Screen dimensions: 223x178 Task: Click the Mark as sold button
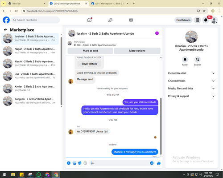click(x=90, y=51)
